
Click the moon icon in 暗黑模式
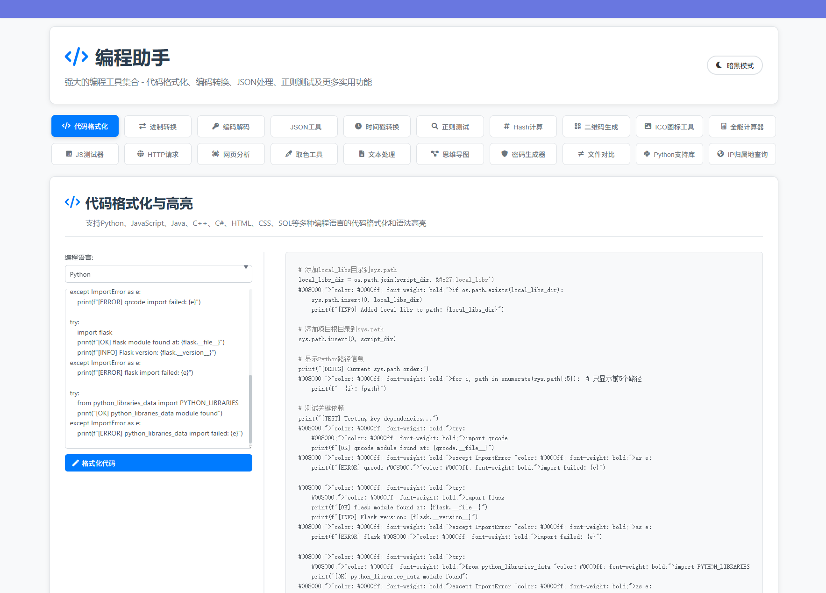click(x=719, y=65)
